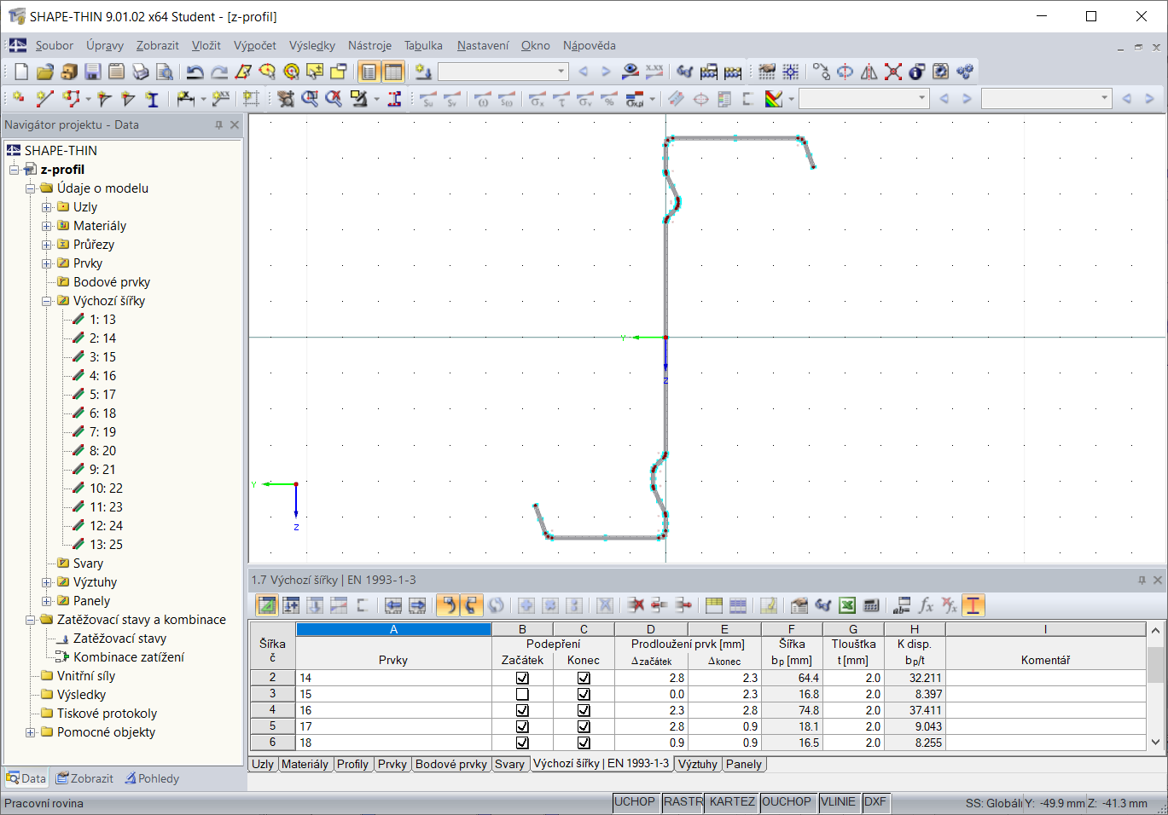Viewport: 1168px width, 815px height.
Task: Save the model with the floppy disk icon
Action: point(93,72)
